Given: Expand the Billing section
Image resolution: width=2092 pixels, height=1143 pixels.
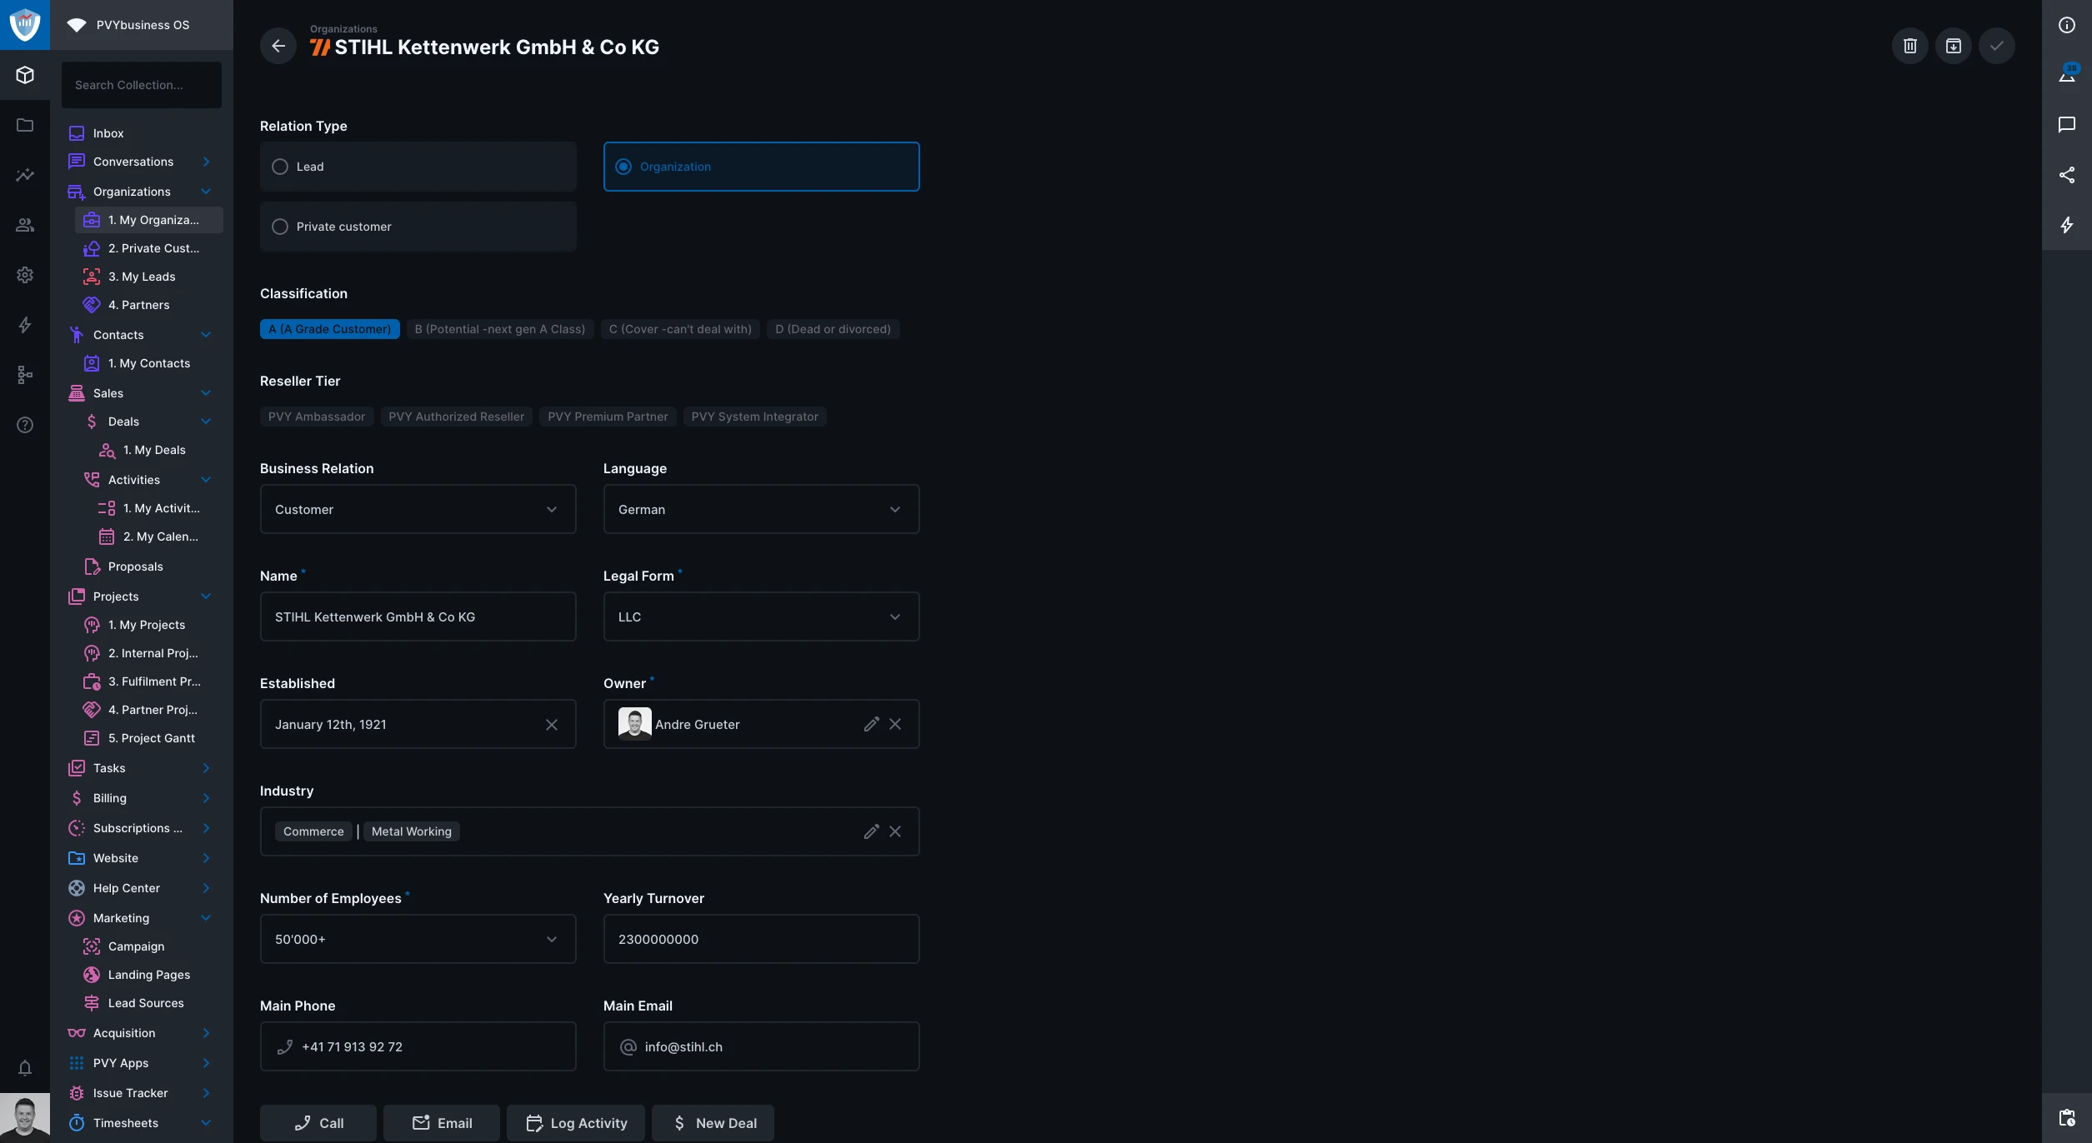Looking at the screenshot, I should (x=206, y=798).
